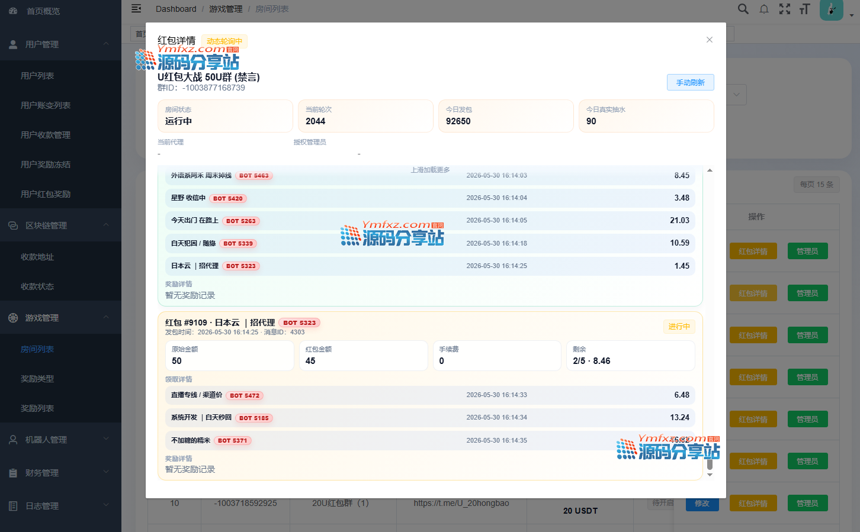Viewport: 860px width, 532px height.
Task: Open the search magnifier in top bar
Action: 743,9
